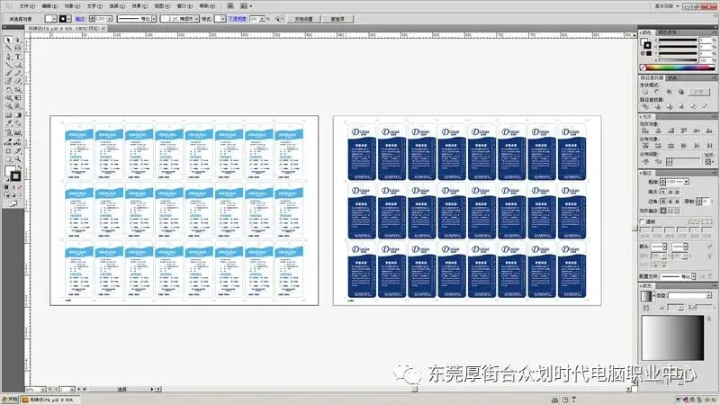The width and height of the screenshot is (720, 405).
Task: Click the Windows 开始 Start button
Action: point(10,400)
